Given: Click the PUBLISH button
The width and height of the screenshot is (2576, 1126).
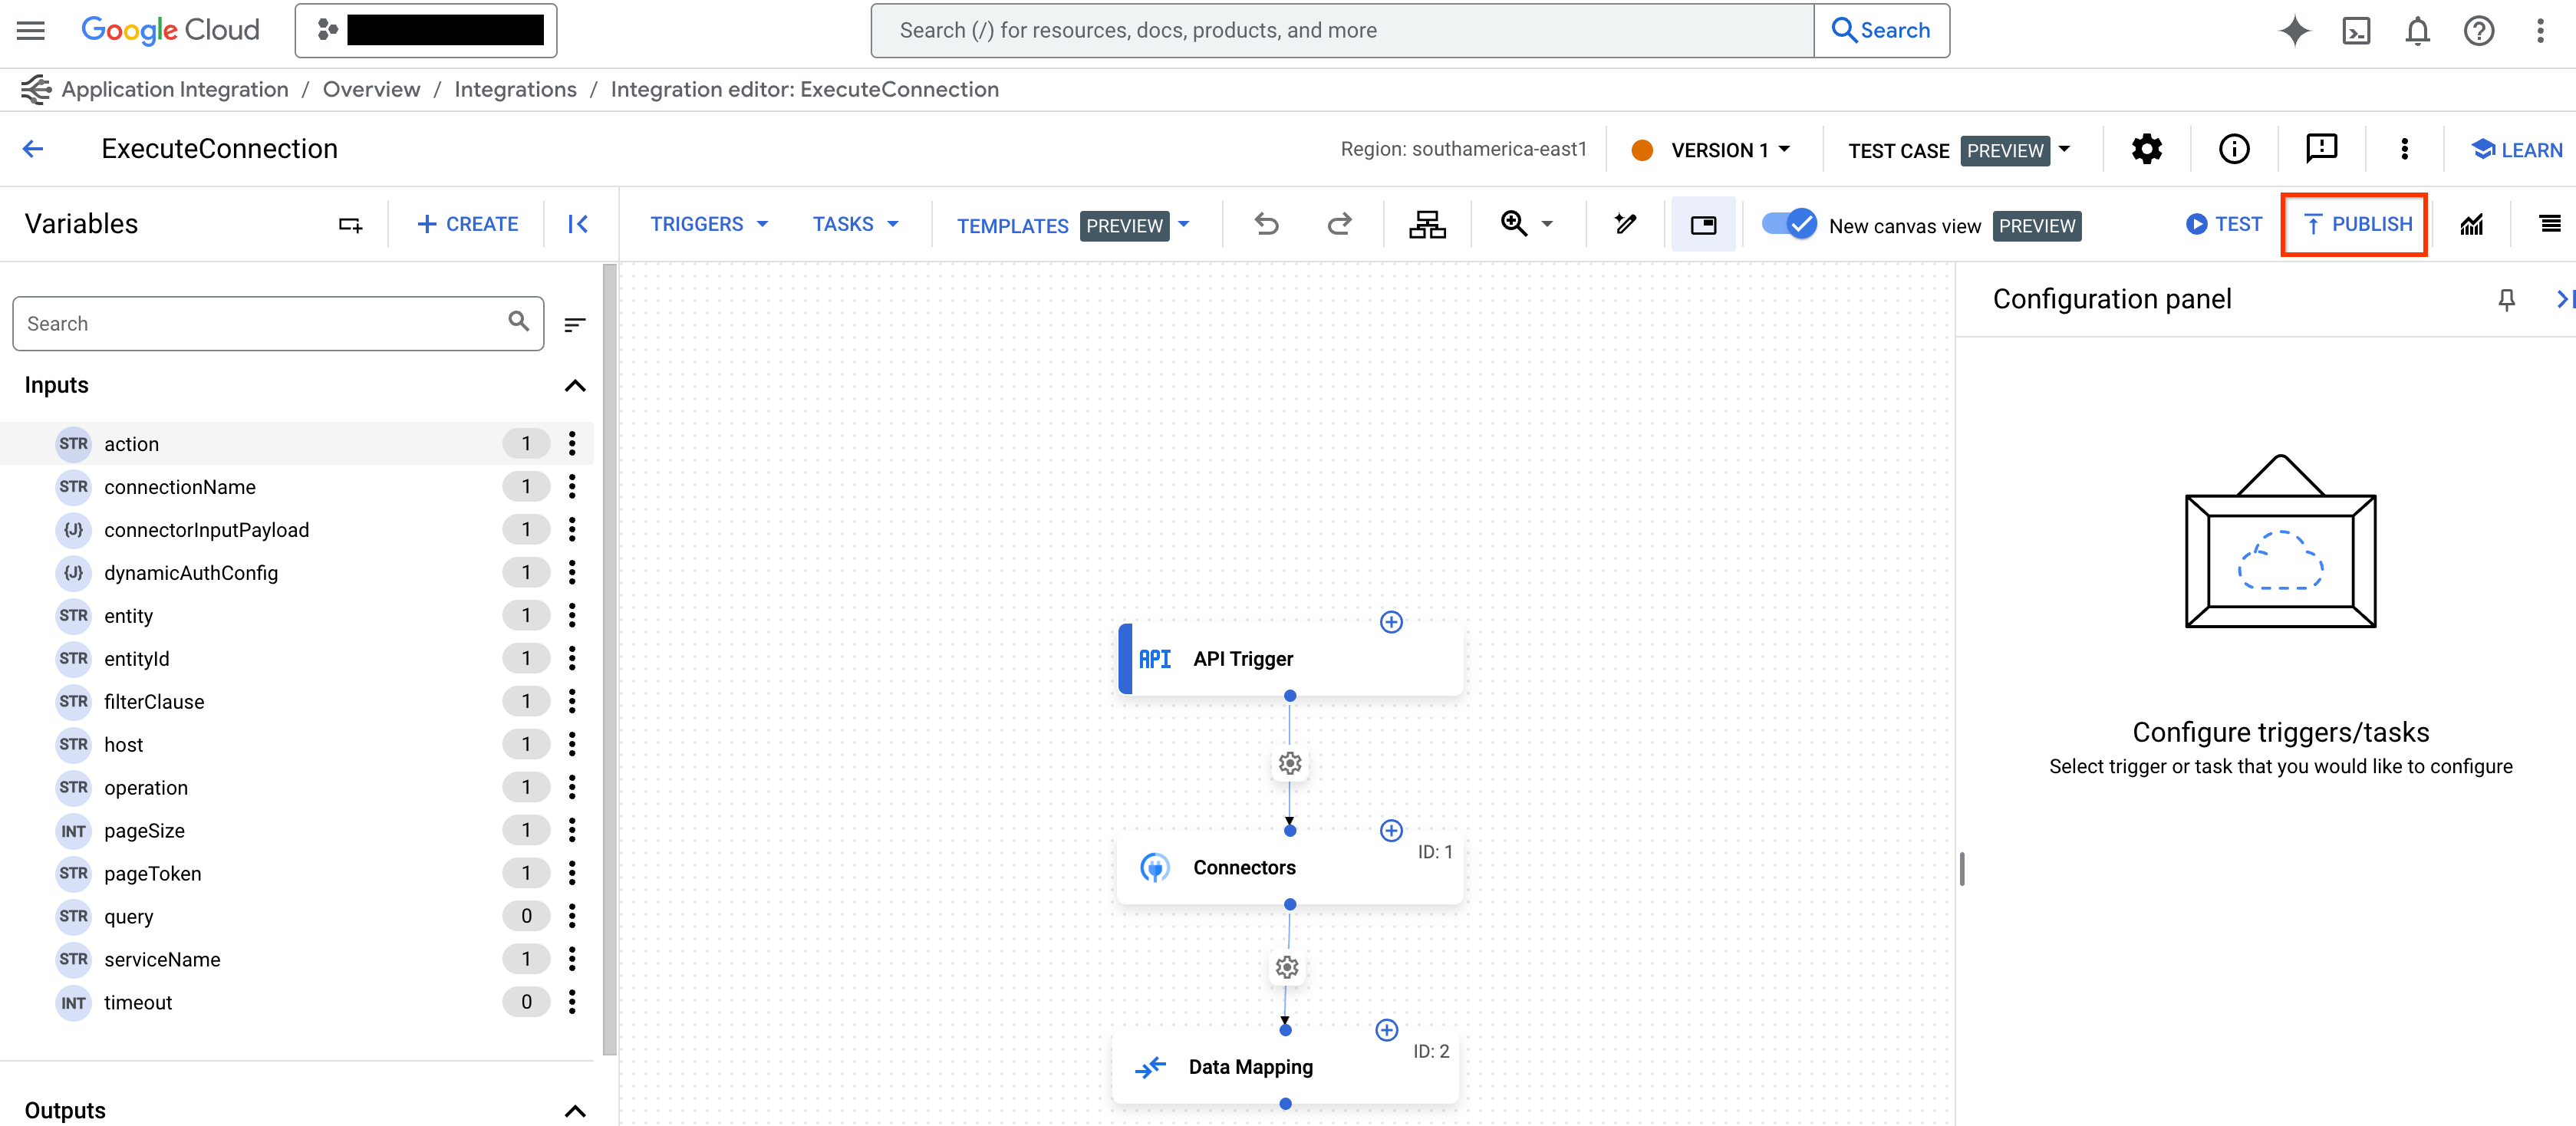Looking at the screenshot, I should tap(2354, 224).
